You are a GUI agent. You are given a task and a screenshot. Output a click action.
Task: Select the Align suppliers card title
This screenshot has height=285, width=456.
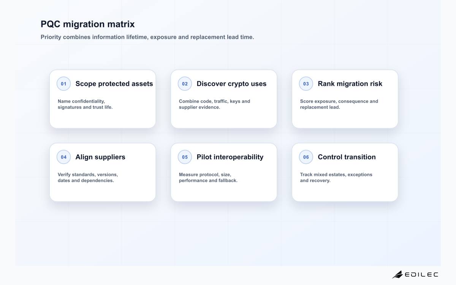click(100, 157)
